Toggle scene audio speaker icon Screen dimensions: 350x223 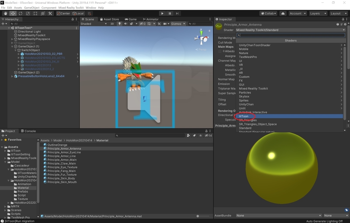pyautogui.click(x=126, y=24)
